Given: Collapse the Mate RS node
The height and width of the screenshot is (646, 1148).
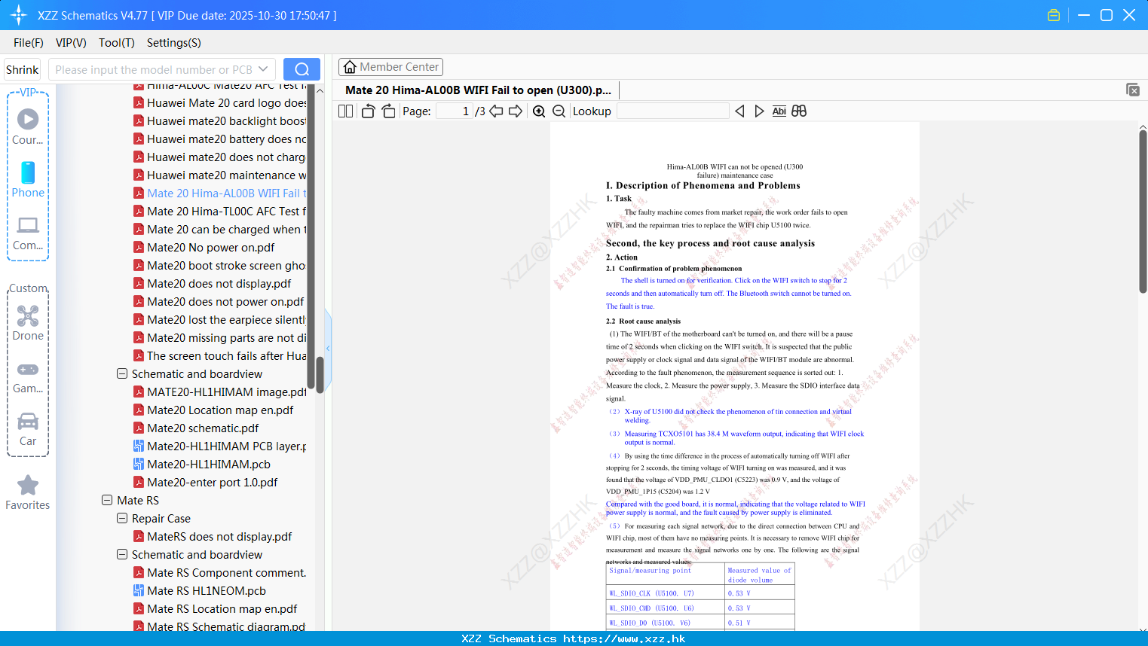Looking at the screenshot, I should (107, 500).
